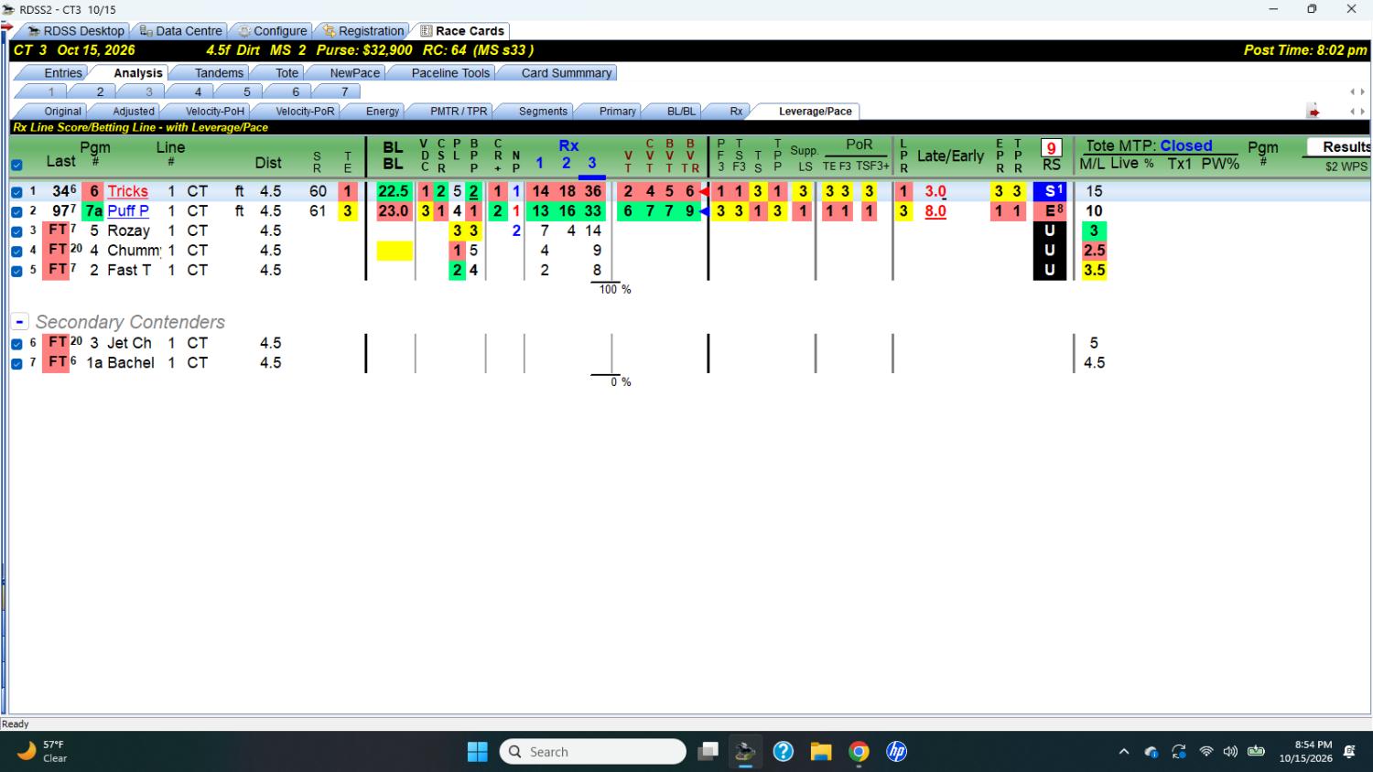Switch to the Velocity-PoH sub-tab
This screenshot has width=1373, height=772.
click(x=215, y=112)
